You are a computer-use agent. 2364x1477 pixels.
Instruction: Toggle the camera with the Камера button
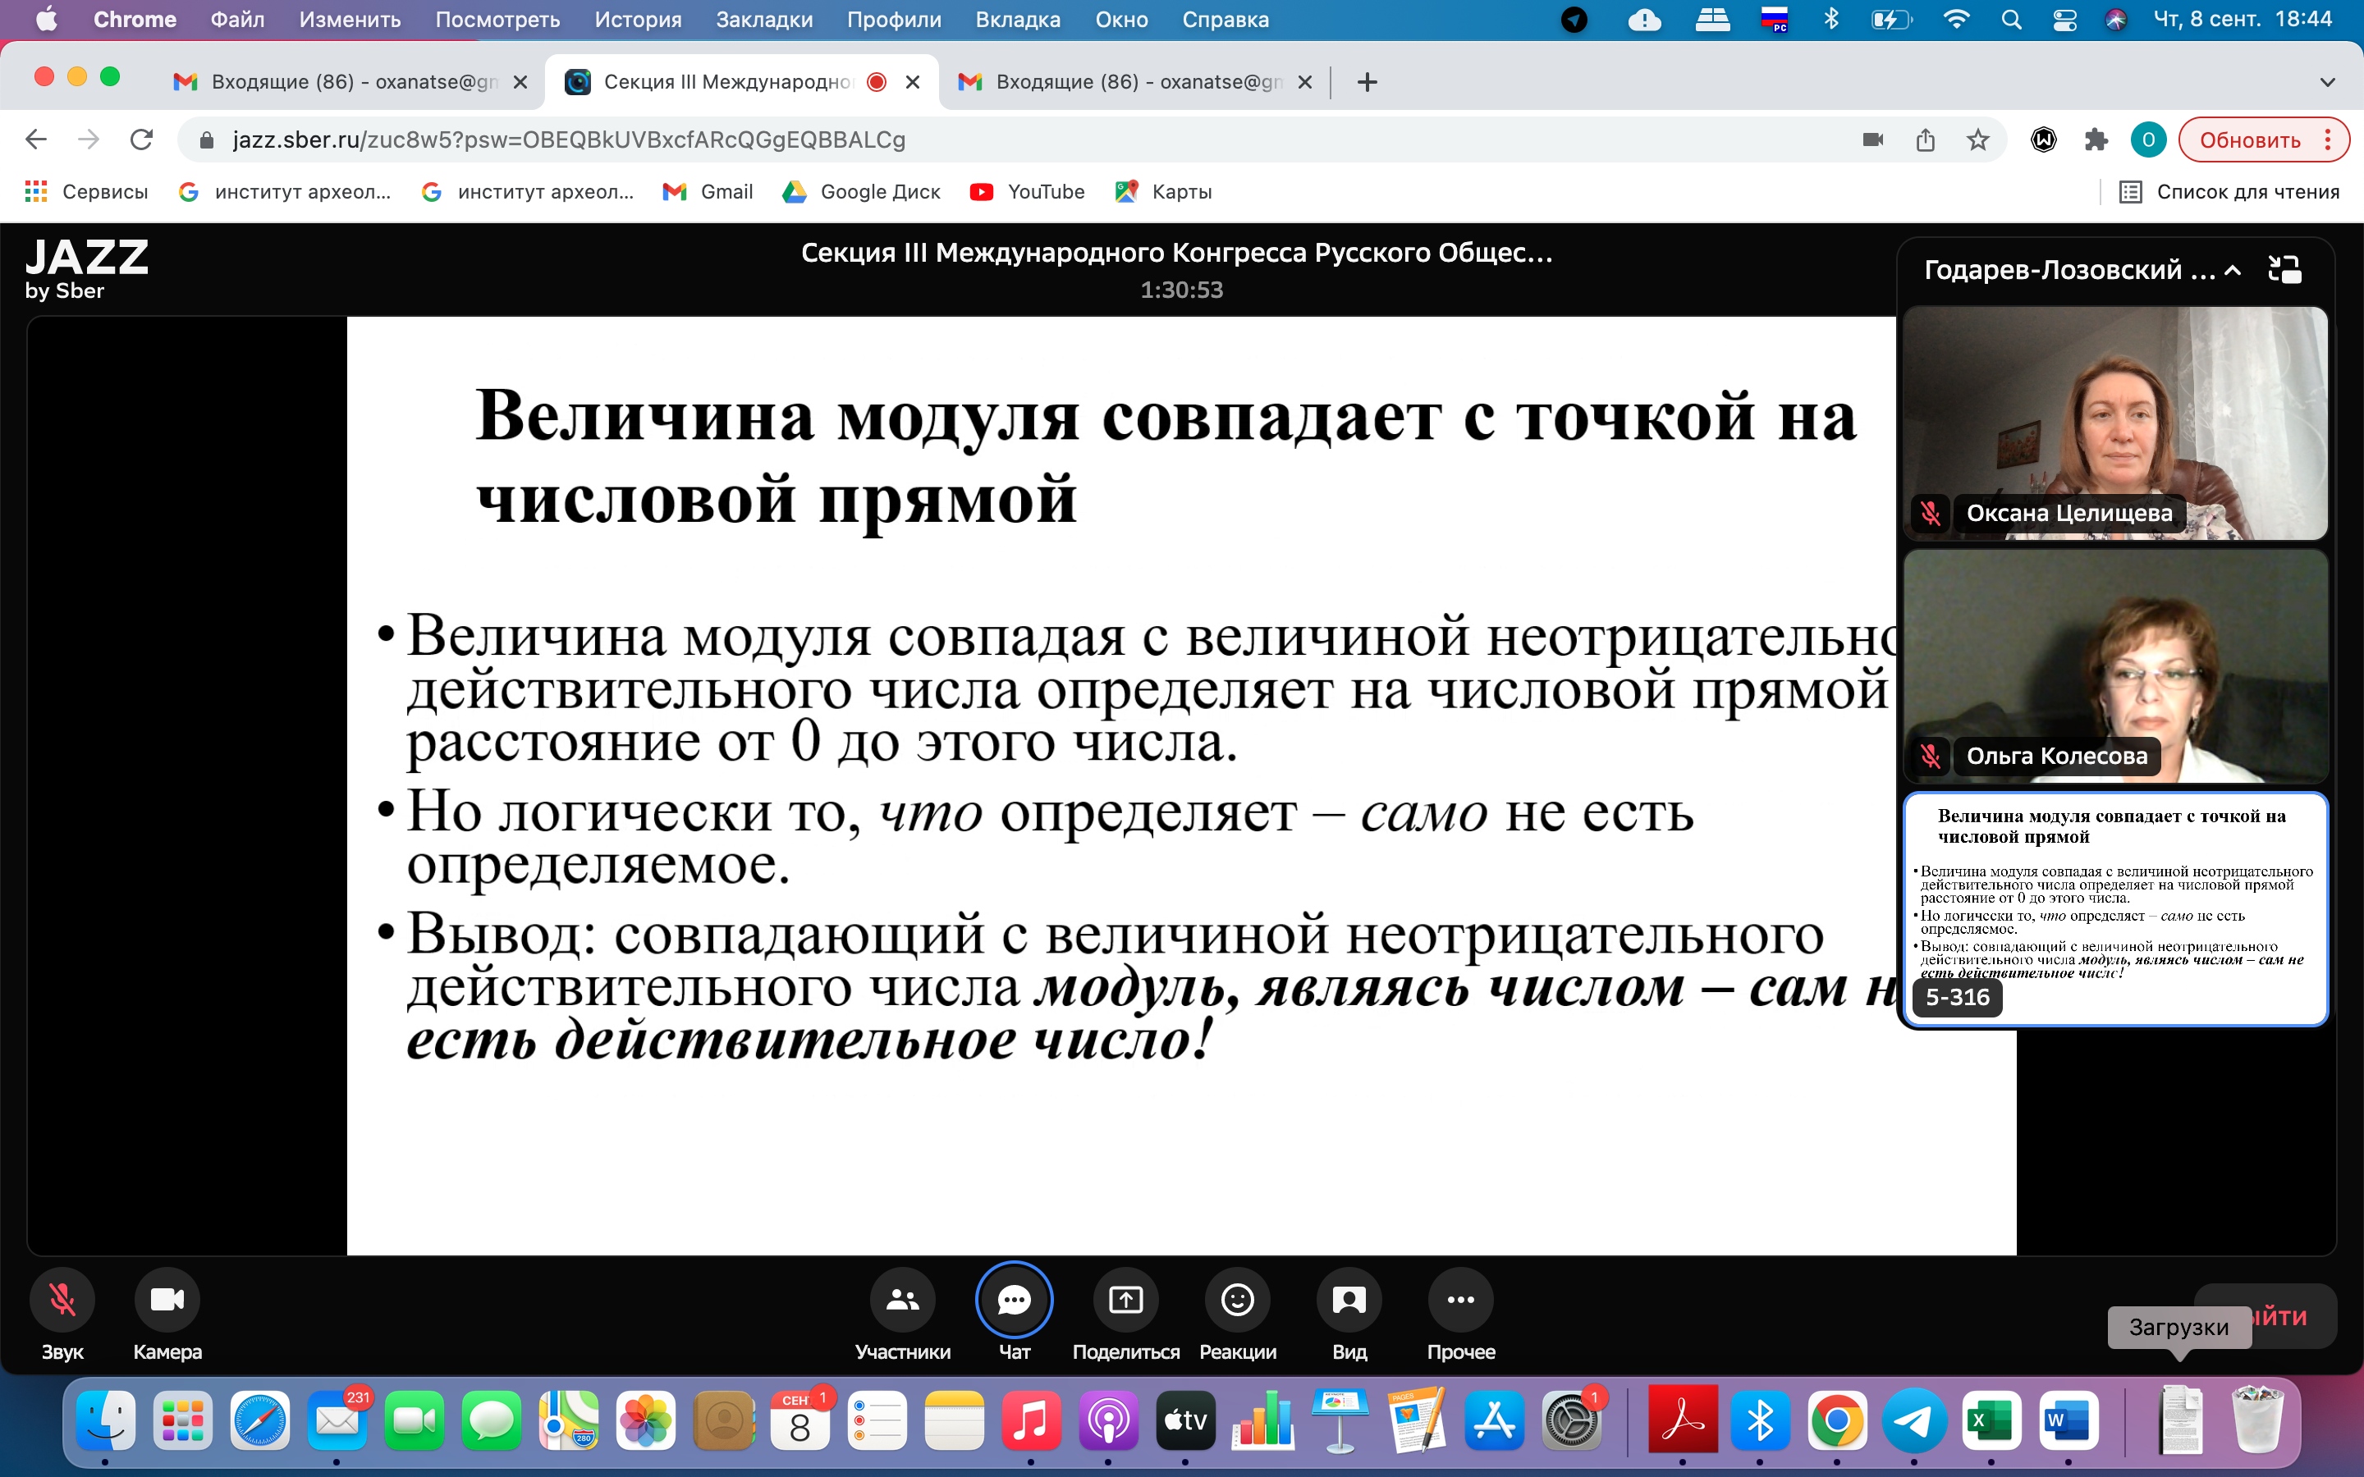coord(167,1299)
